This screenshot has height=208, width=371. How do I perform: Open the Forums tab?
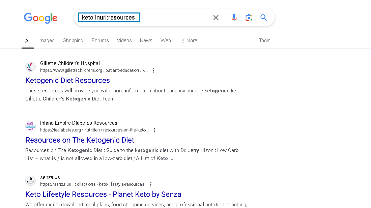point(100,40)
